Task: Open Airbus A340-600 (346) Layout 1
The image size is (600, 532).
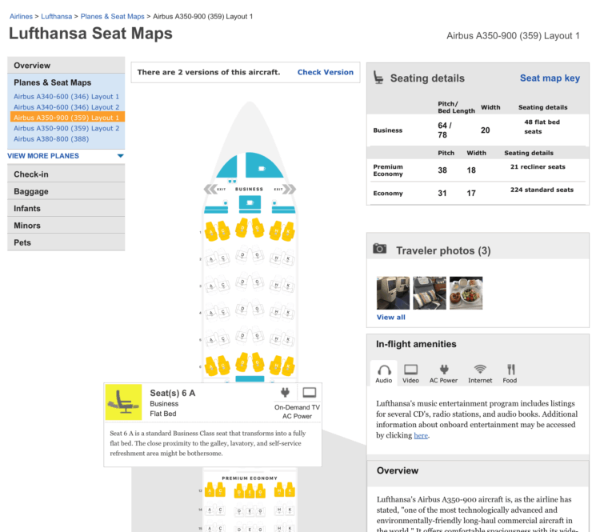Action: coord(66,97)
